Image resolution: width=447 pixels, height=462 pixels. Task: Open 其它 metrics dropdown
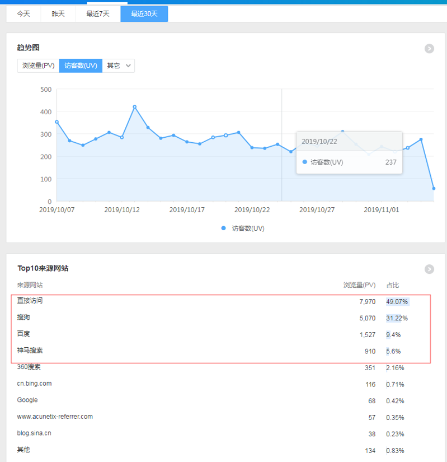tap(118, 66)
